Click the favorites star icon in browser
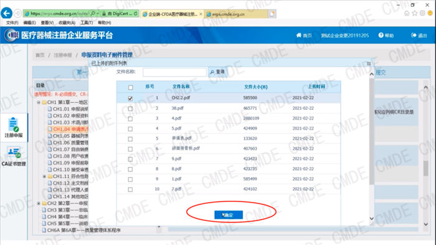The height and width of the screenshot is (245, 436). coord(415,13)
